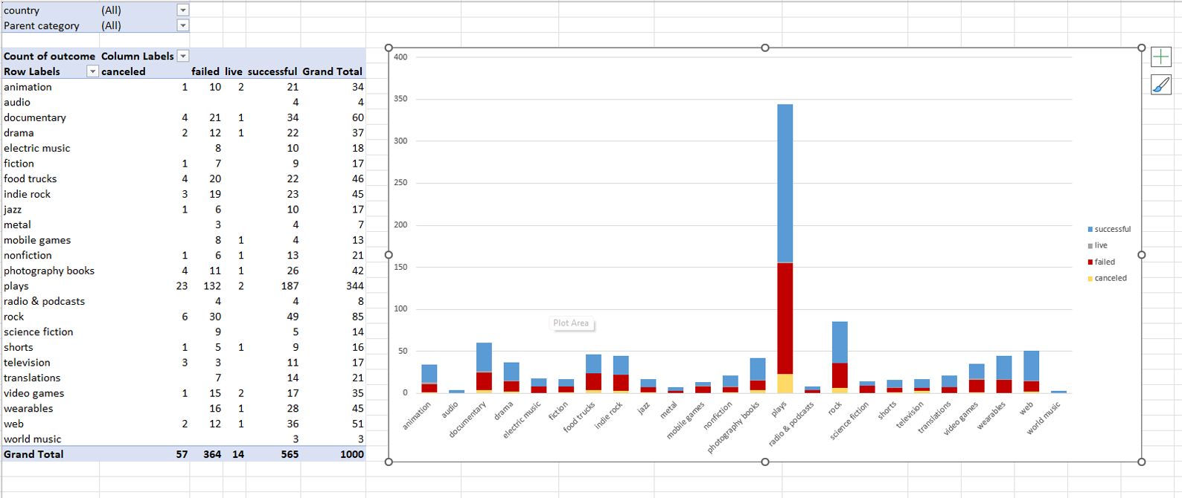Open the Chart Styles paintbrush button
This screenshot has width=1182, height=498.
click(1160, 85)
